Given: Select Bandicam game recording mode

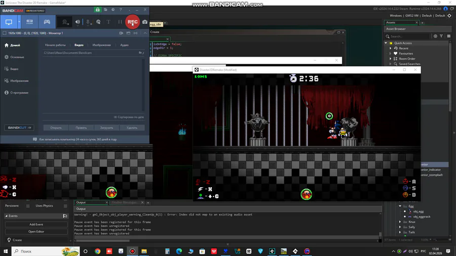Looking at the screenshot, I should coord(47,22).
